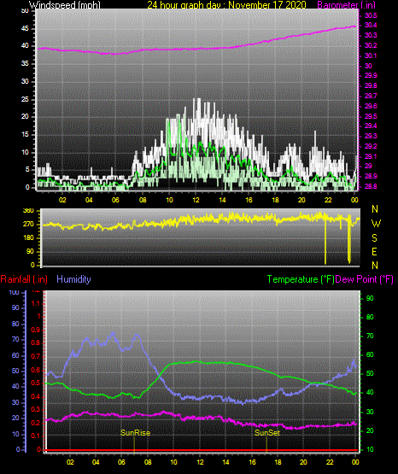The image size is (398, 474).
Task: Click the 04 hour label under bottom graph
Action: (x=96, y=462)
